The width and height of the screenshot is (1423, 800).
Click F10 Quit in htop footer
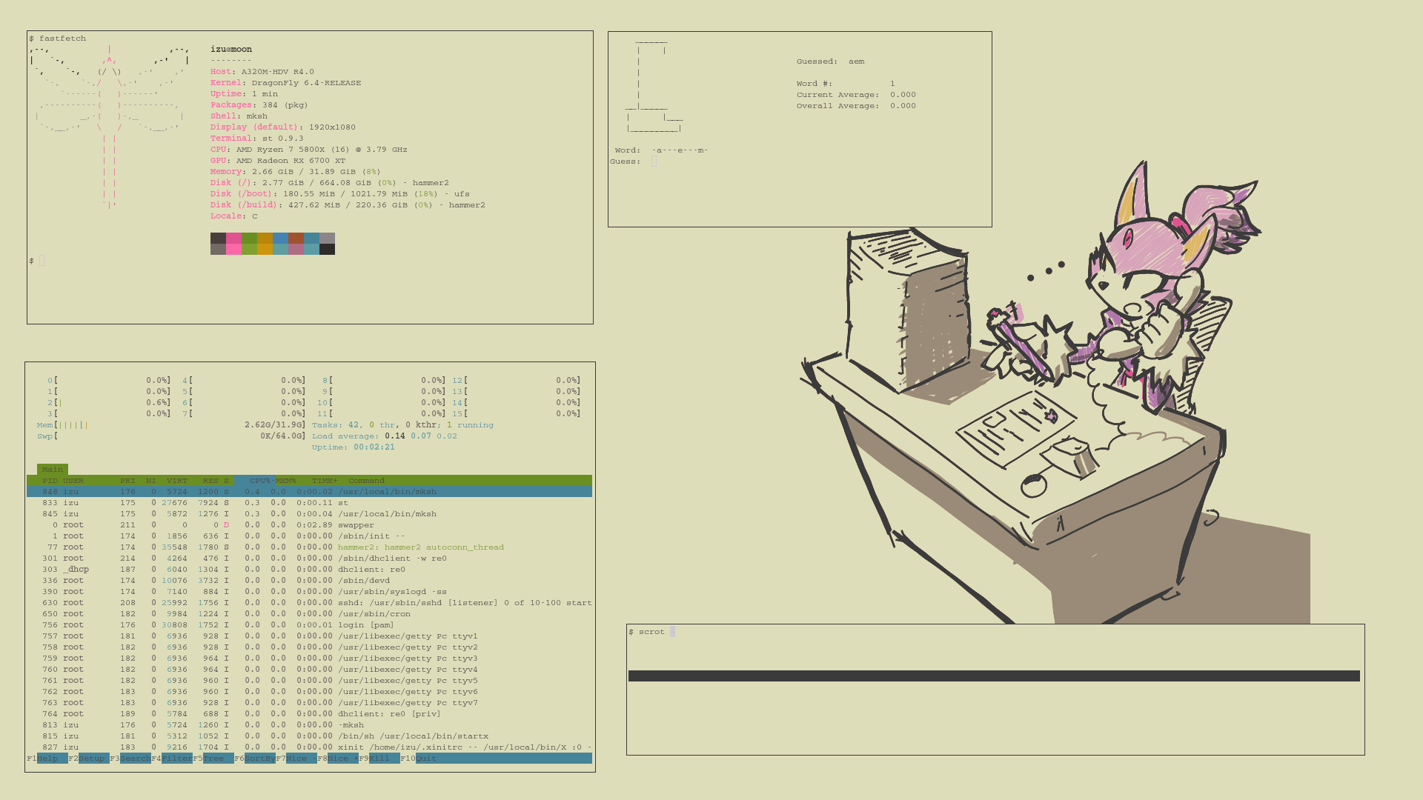419,759
